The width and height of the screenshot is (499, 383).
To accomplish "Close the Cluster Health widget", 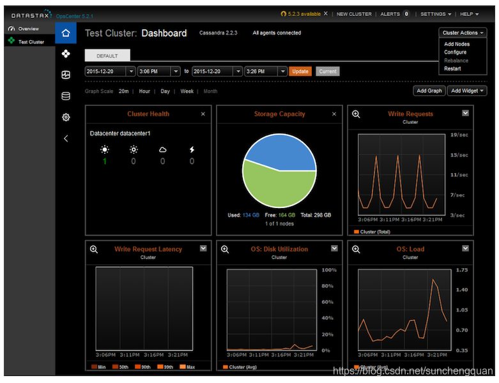I will (203, 114).
